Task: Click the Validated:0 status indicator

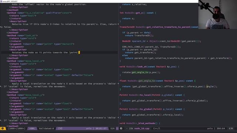Action: (x=46, y=129)
